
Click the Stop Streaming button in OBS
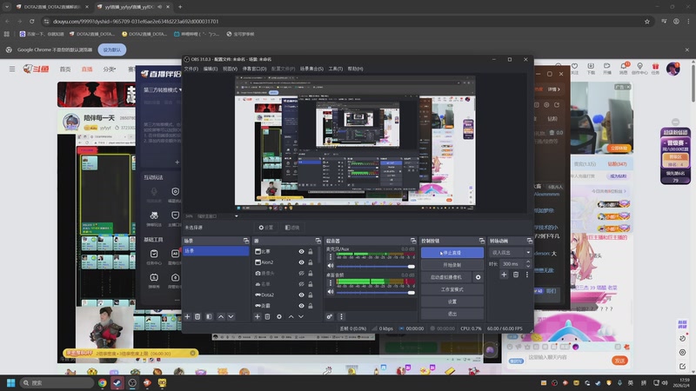tap(452, 253)
